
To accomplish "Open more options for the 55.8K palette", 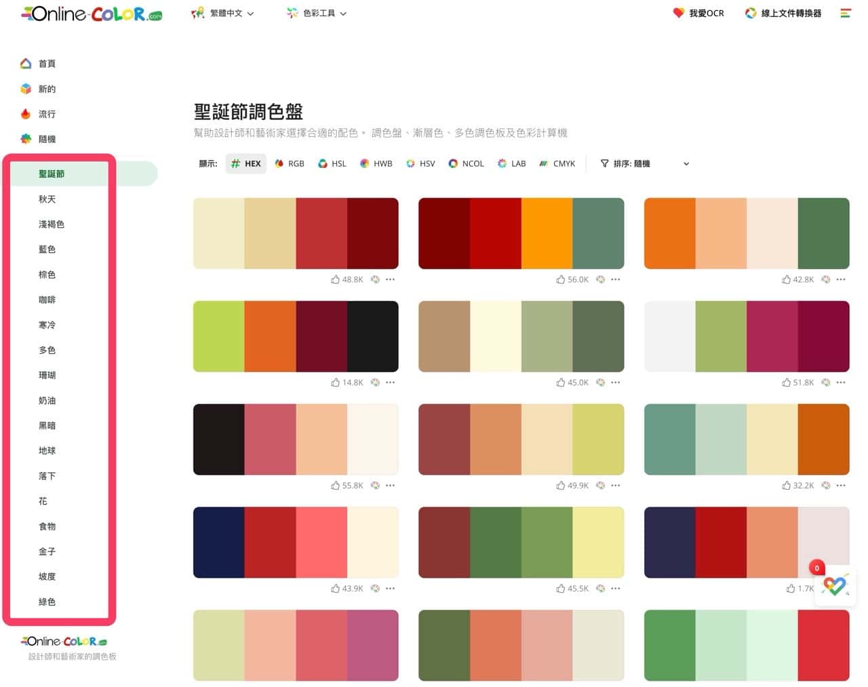I will point(390,485).
